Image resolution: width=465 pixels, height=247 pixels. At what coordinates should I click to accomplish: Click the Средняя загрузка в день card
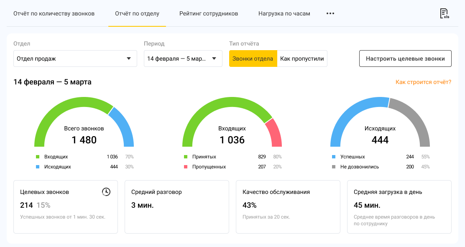click(399, 206)
